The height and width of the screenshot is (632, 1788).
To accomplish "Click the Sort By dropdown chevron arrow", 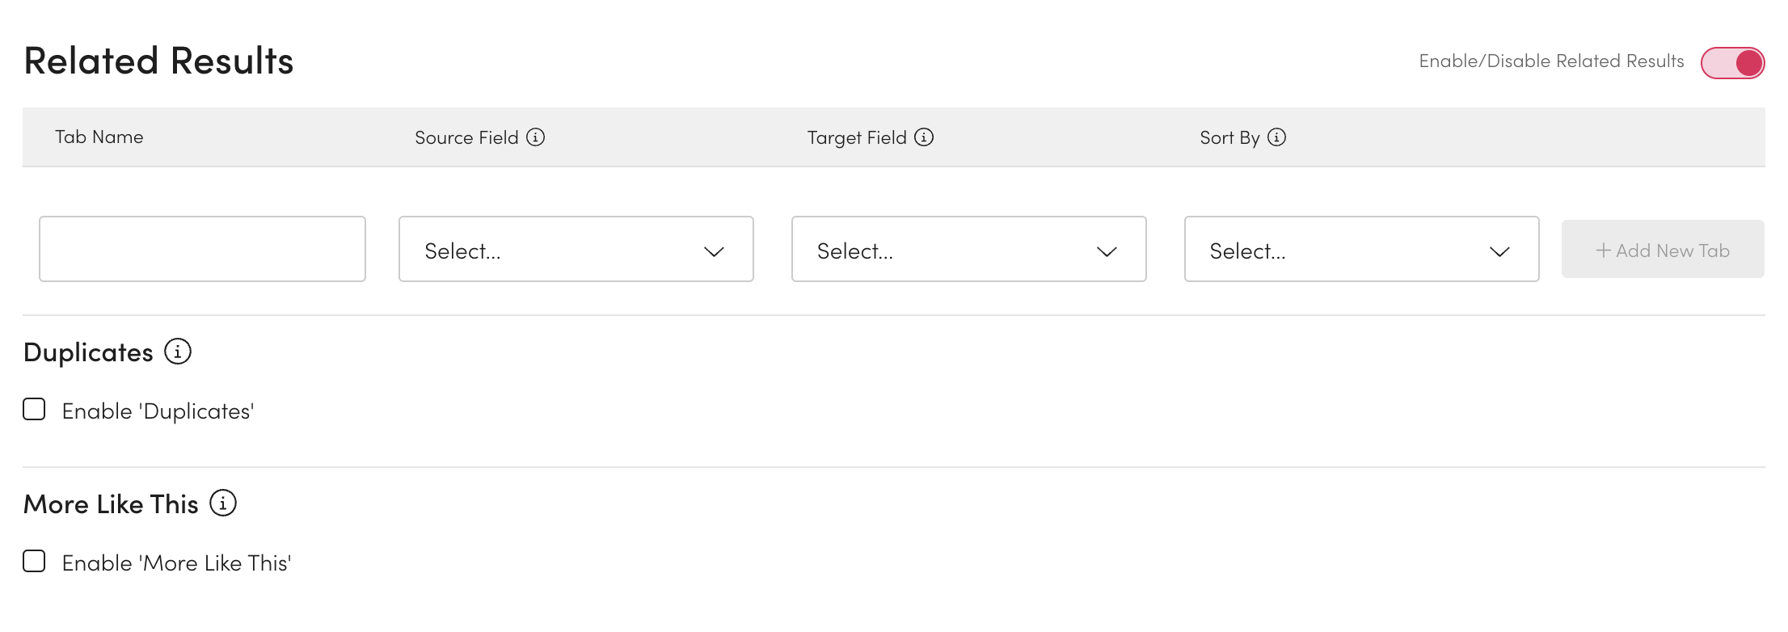I will (1499, 251).
